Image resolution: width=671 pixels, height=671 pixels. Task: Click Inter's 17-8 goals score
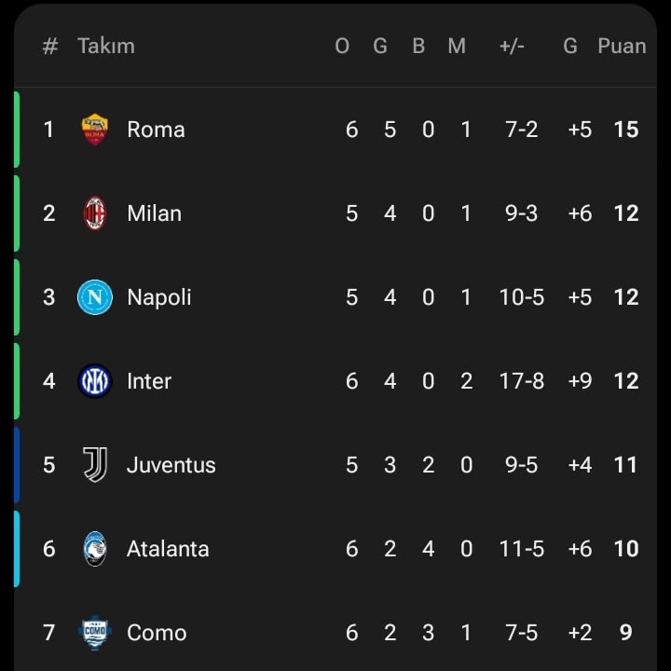pyautogui.click(x=522, y=381)
